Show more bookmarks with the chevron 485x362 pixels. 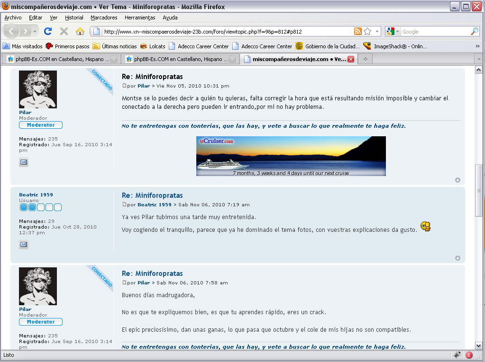pos(477,46)
